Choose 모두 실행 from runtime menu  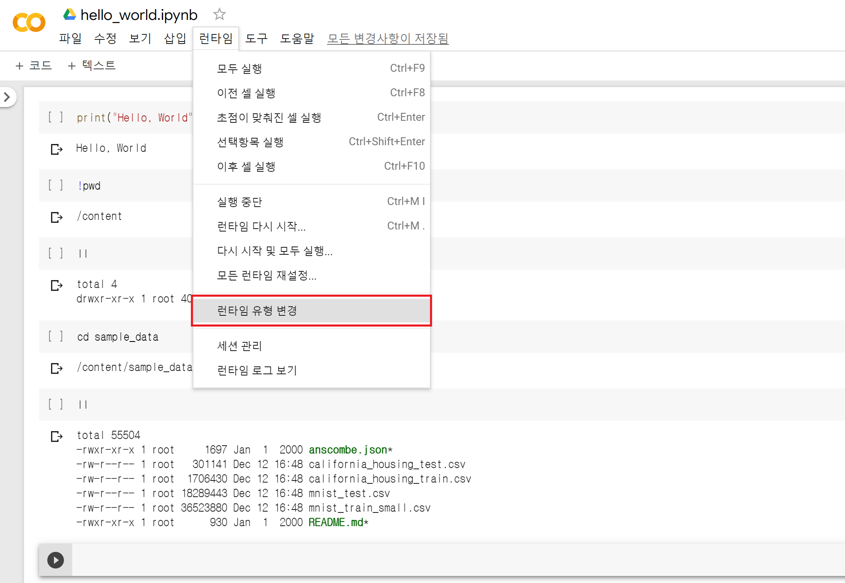pos(239,68)
